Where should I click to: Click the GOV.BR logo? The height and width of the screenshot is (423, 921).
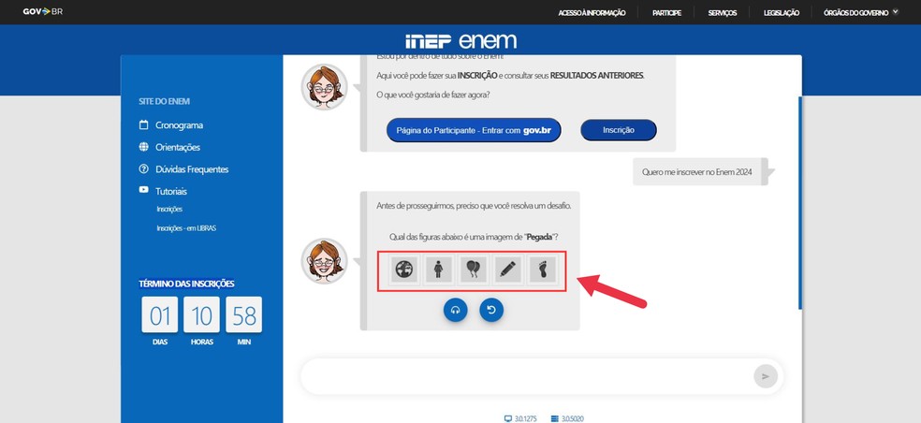pyautogui.click(x=43, y=12)
